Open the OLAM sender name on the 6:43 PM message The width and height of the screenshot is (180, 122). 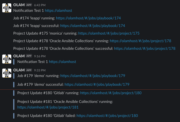pyautogui.click(x=19, y=5)
